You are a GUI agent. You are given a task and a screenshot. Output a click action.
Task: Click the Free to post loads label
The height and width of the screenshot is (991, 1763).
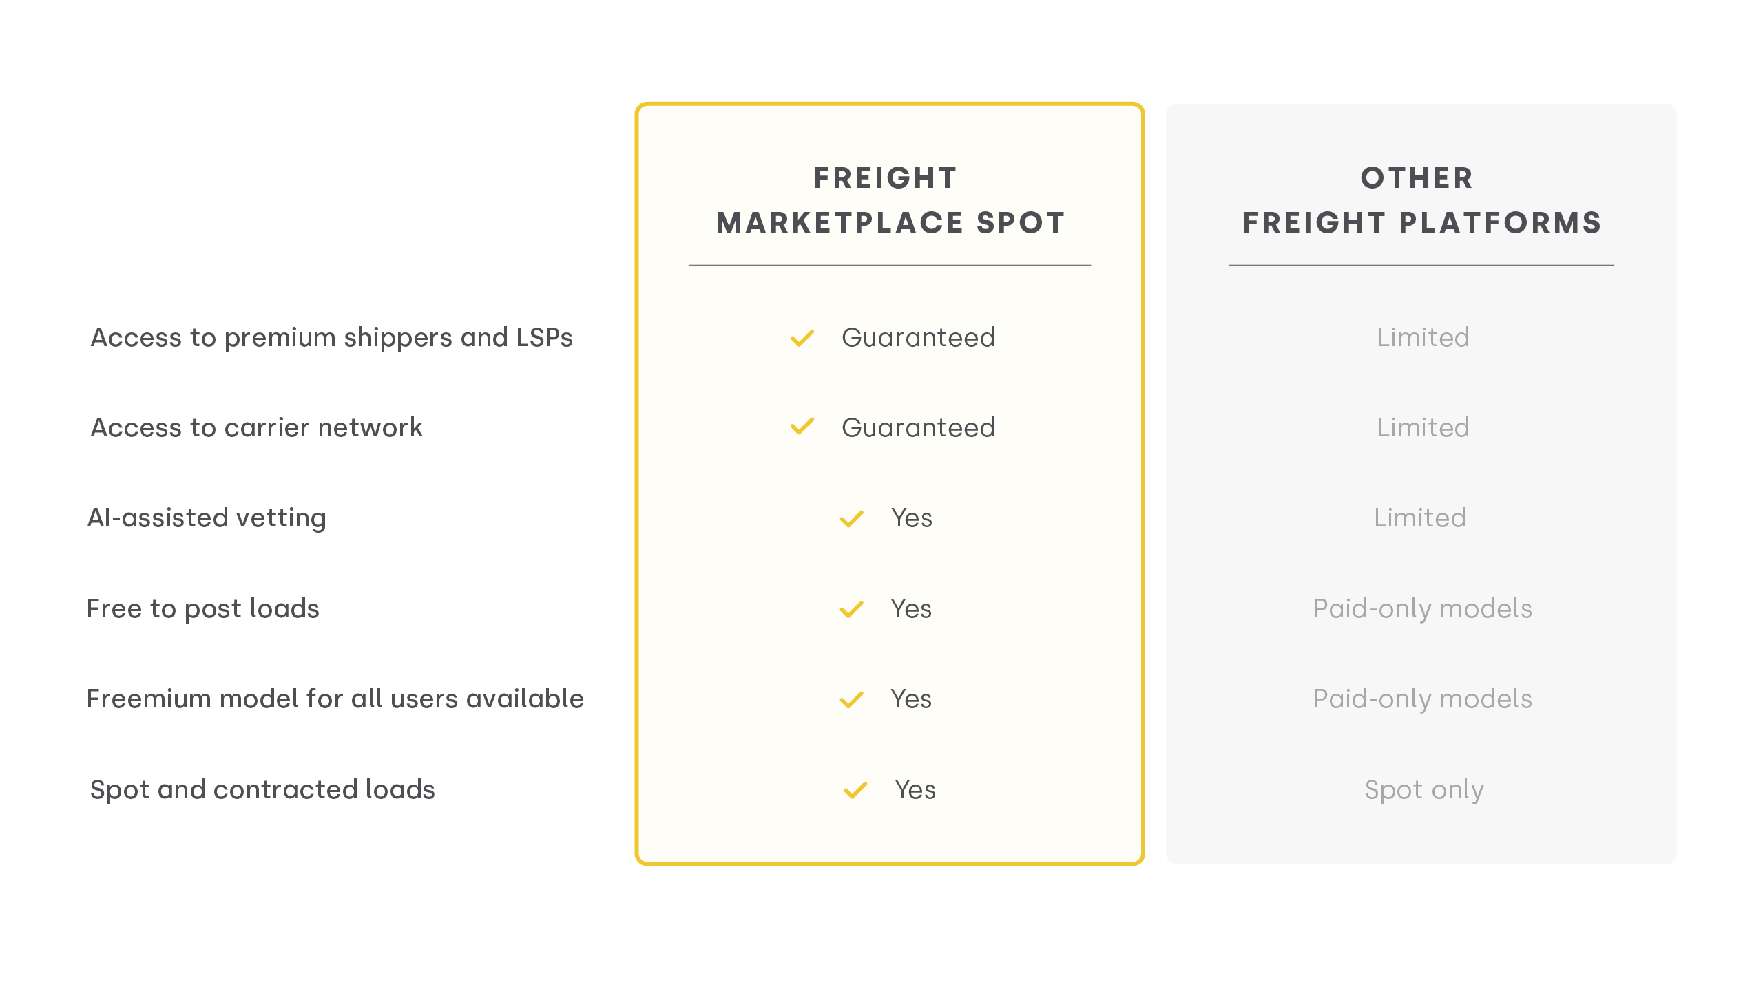(202, 609)
